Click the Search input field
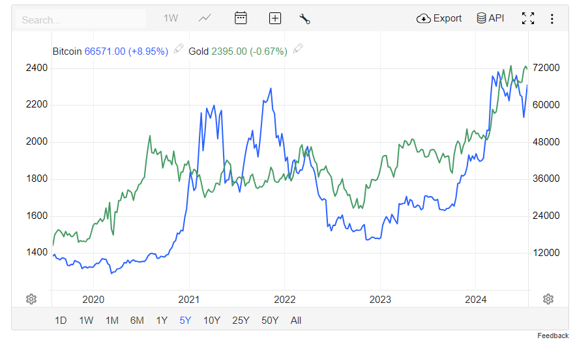Image resolution: width=575 pixels, height=344 pixels. click(81, 19)
